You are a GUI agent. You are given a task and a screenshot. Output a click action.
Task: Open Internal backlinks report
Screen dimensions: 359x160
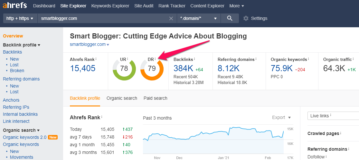click(20, 114)
